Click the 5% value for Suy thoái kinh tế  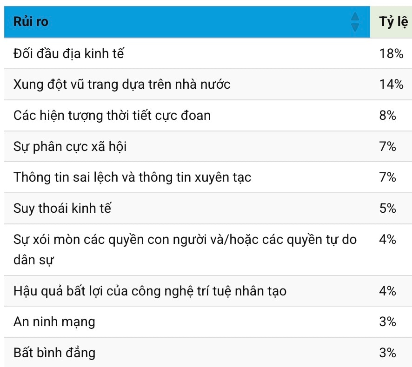[x=388, y=208]
